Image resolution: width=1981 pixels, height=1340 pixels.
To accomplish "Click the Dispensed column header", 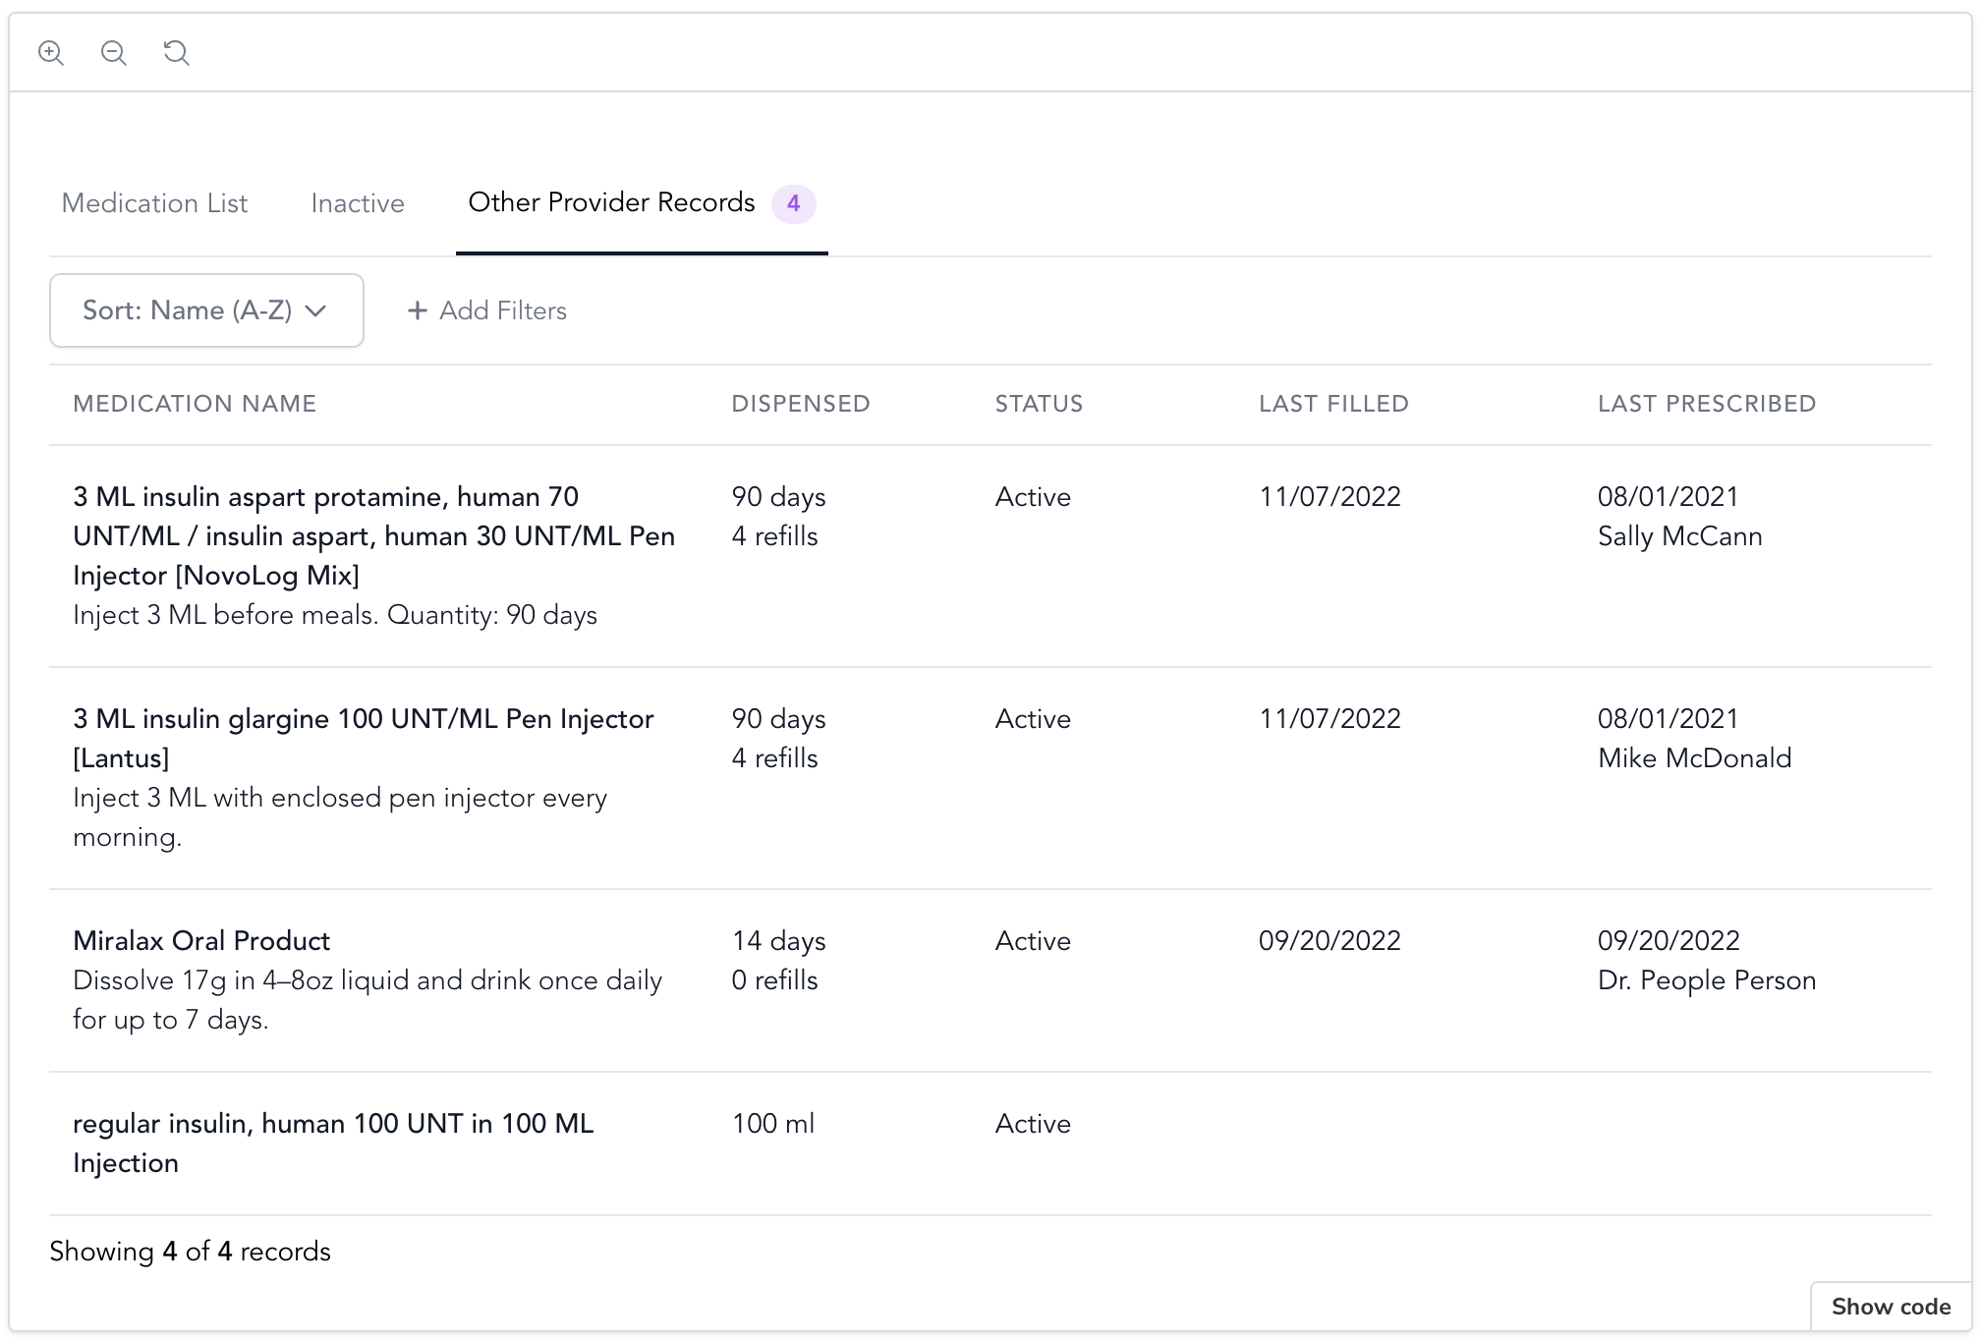I will click(x=801, y=404).
